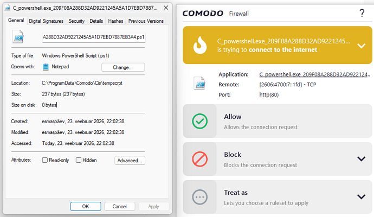
Task: Click the properties window title bar icon
Action: (7, 9)
